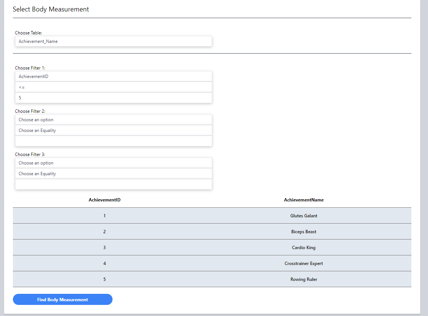Open the Choose an option dropdown for Filter 2
The width and height of the screenshot is (428, 316).
pyautogui.click(x=113, y=119)
